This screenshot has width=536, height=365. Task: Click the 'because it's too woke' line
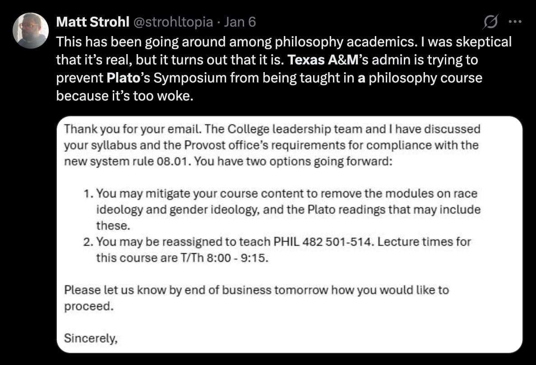pos(124,96)
